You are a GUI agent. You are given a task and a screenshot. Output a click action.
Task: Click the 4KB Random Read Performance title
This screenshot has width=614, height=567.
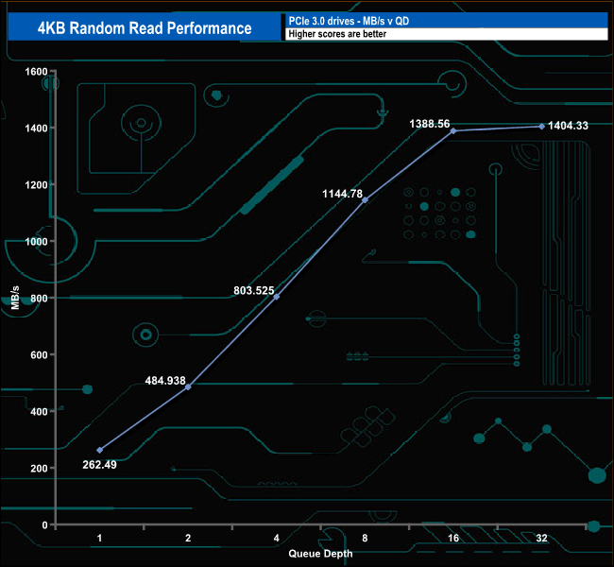[x=145, y=27]
